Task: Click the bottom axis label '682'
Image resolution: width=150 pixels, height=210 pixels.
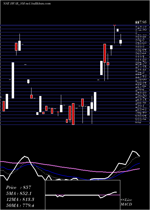Action: [138, 122]
